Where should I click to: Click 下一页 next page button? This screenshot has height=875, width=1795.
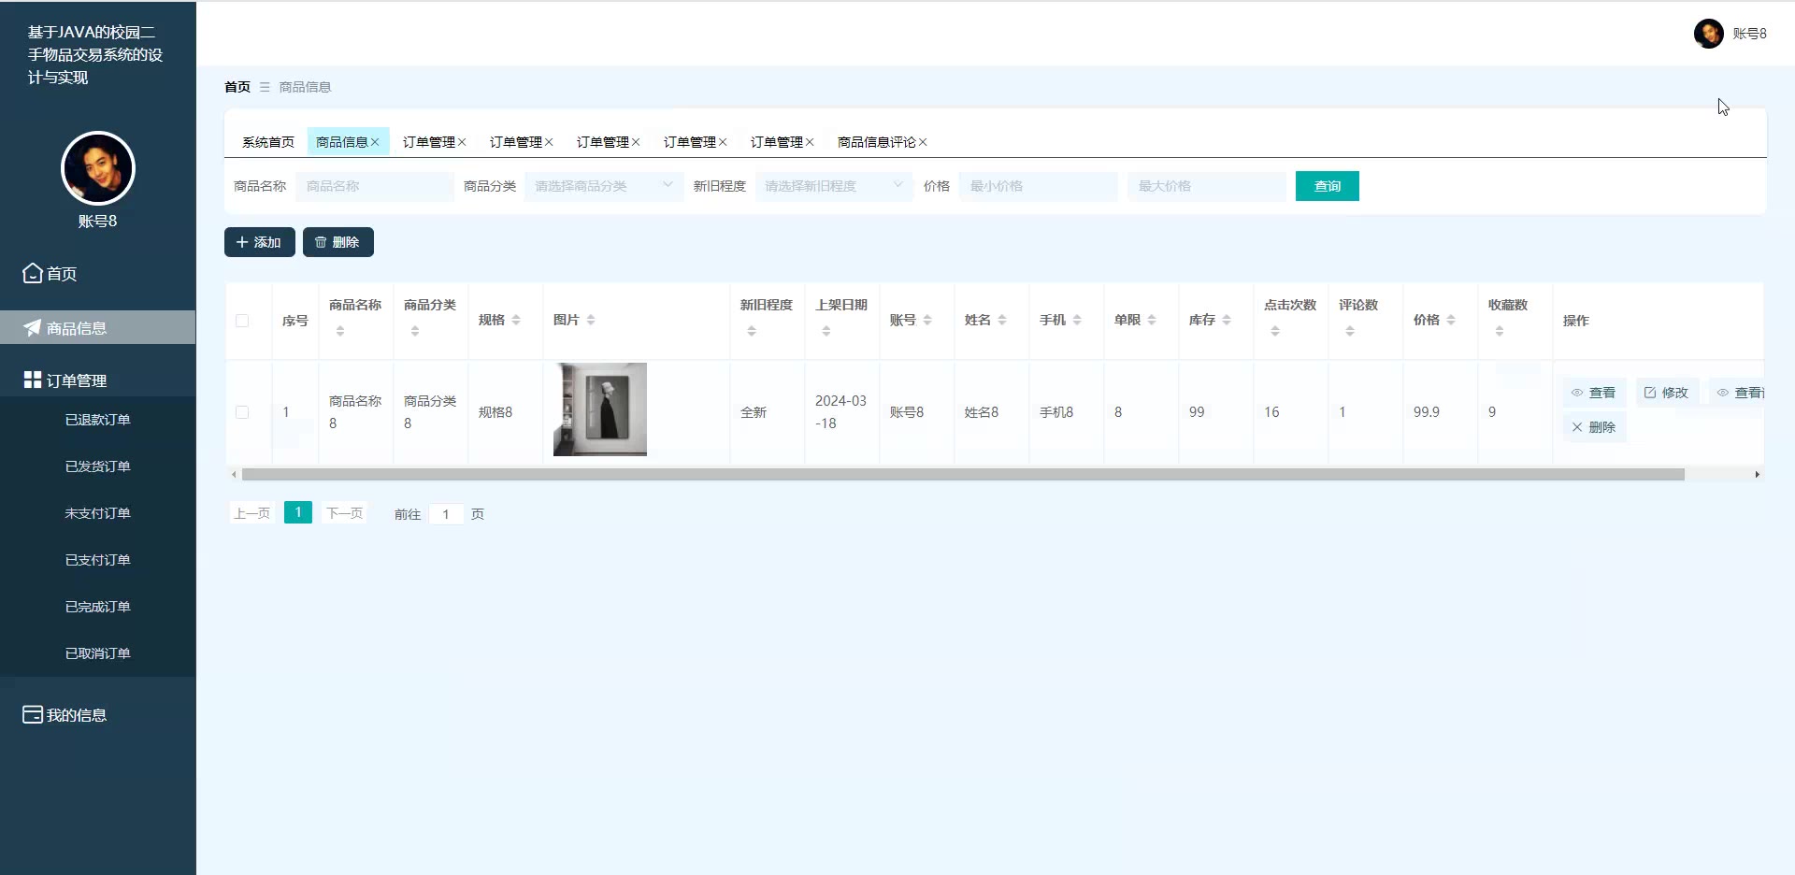click(344, 513)
